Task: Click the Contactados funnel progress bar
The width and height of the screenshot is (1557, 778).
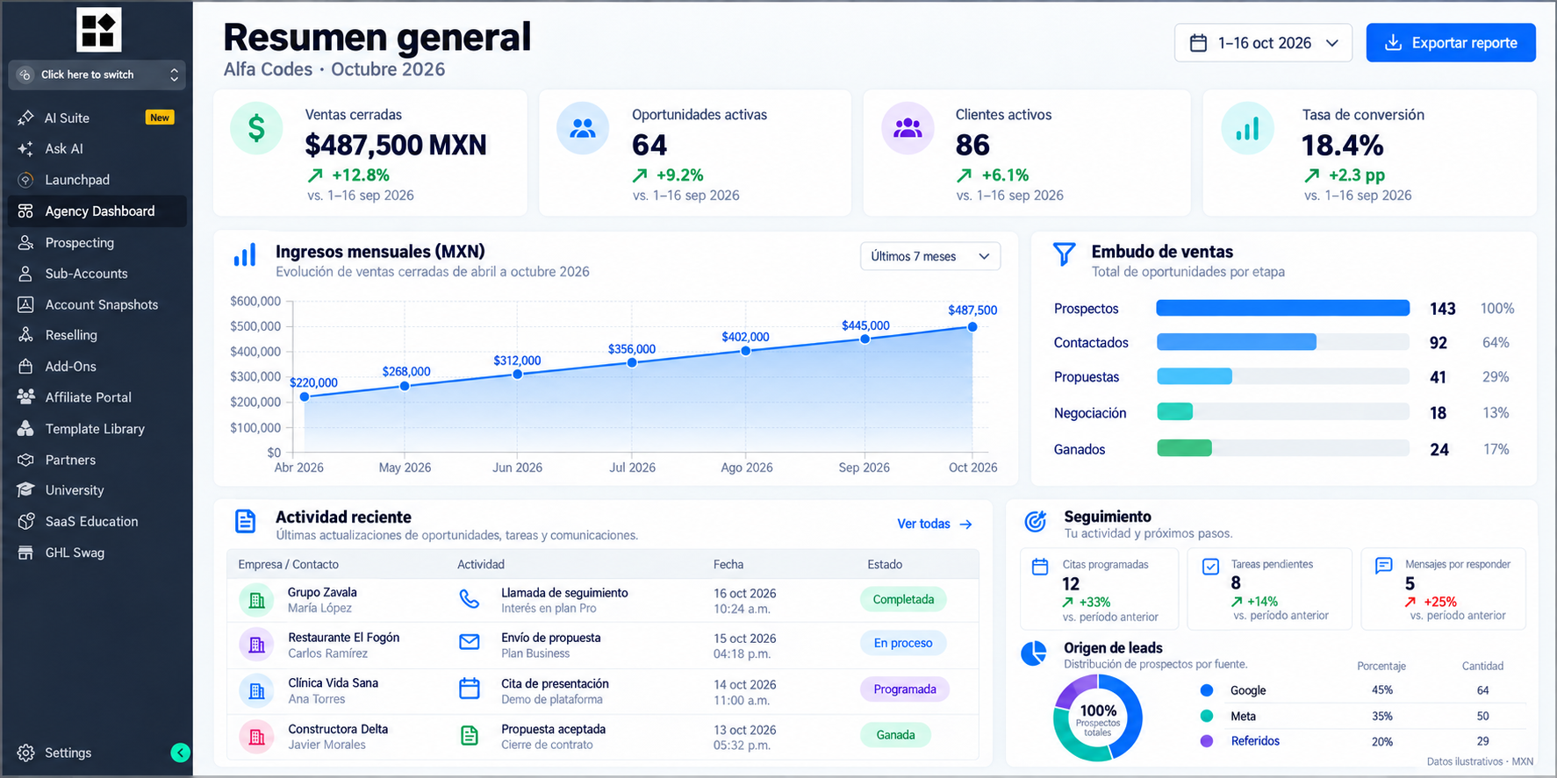Action: coord(1283,342)
